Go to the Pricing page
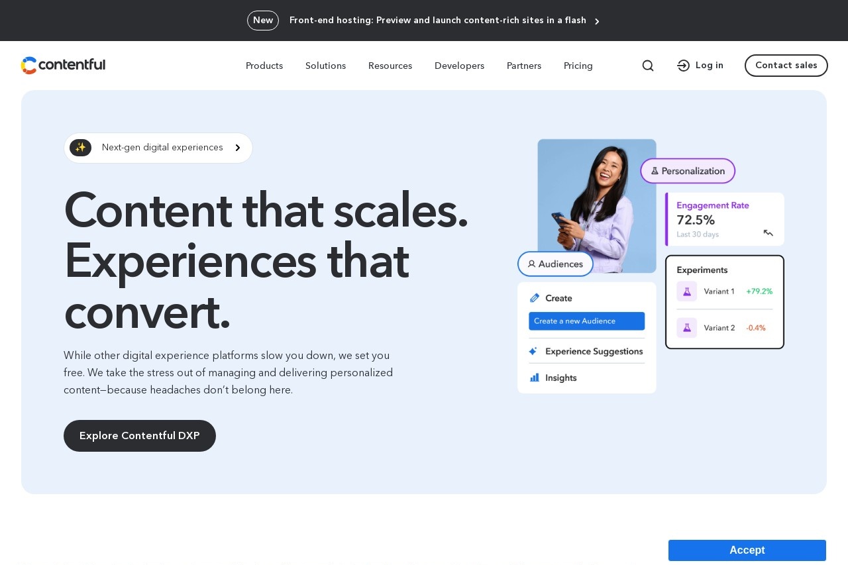This screenshot has height=565, width=848. click(578, 66)
